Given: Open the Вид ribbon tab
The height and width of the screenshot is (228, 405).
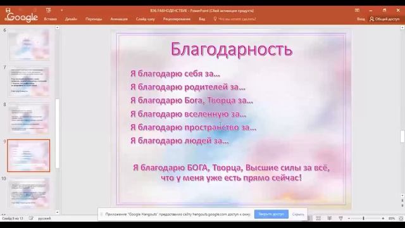Looking at the screenshot, I should pos(202,19).
